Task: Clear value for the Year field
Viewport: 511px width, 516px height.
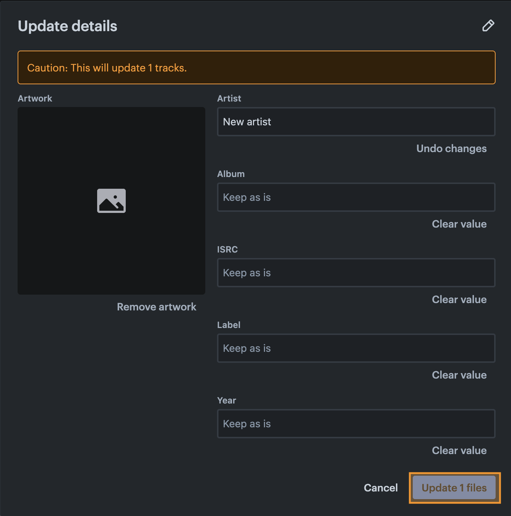Action: point(459,450)
